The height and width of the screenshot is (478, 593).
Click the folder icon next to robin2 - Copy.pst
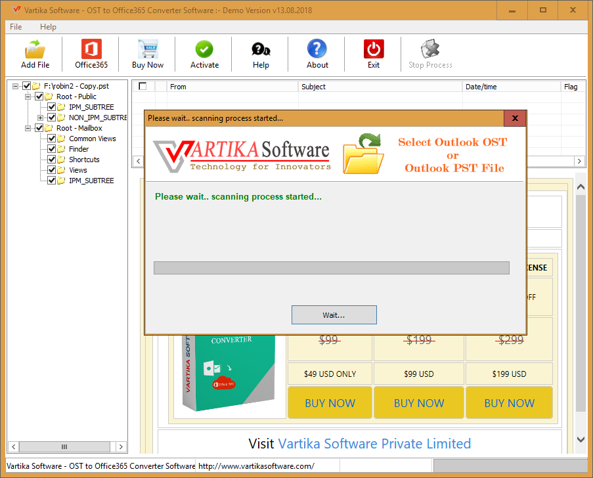[36, 86]
